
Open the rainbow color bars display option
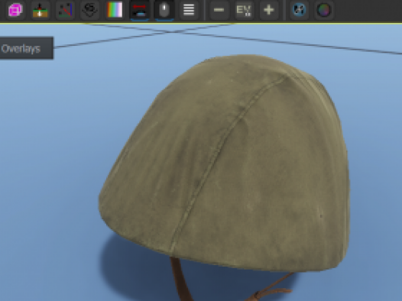pos(115,10)
